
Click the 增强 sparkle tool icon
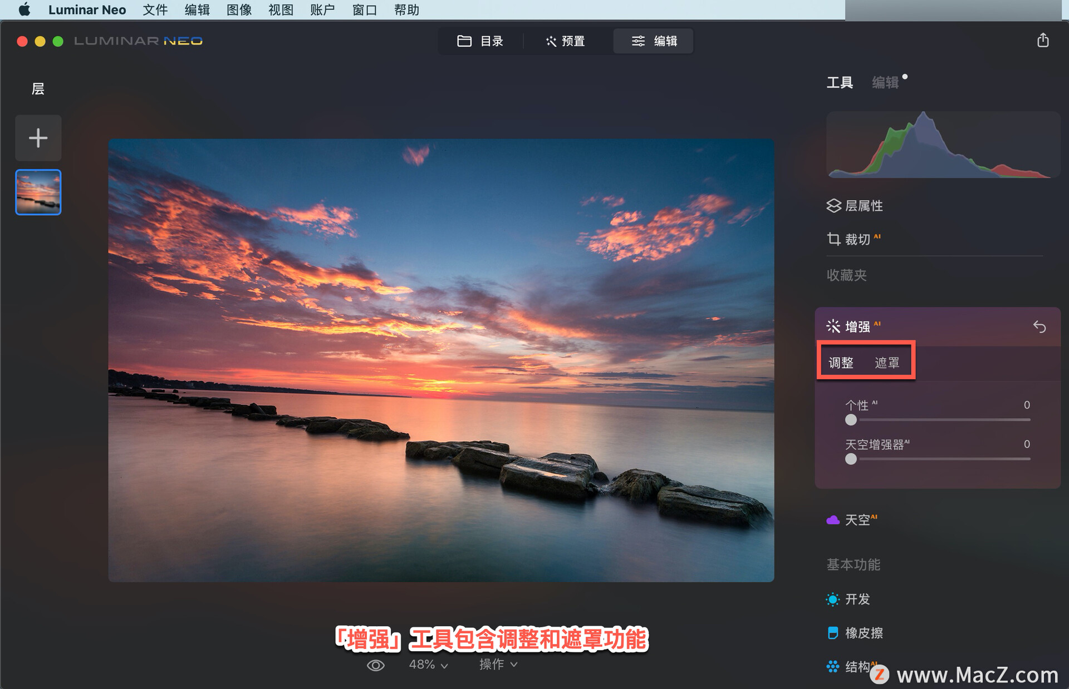[833, 326]
